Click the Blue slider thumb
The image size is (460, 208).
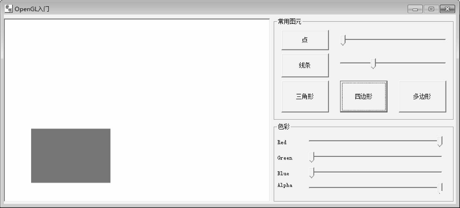coord(311,173)
